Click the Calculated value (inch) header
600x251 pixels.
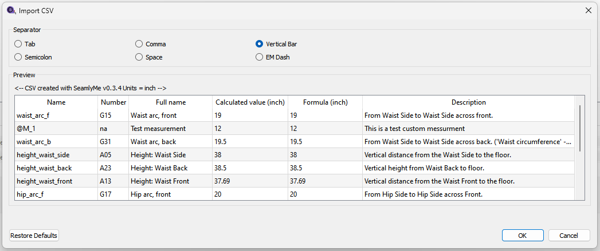[250, 102]
